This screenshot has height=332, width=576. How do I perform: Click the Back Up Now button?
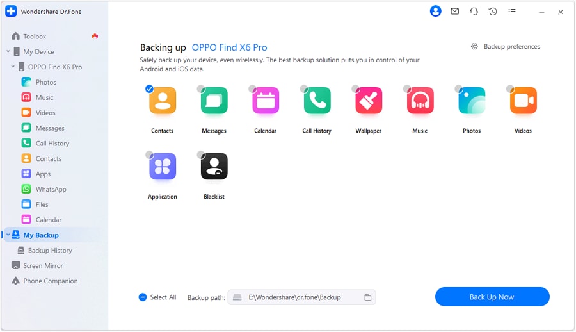click(x=492, y=297)
